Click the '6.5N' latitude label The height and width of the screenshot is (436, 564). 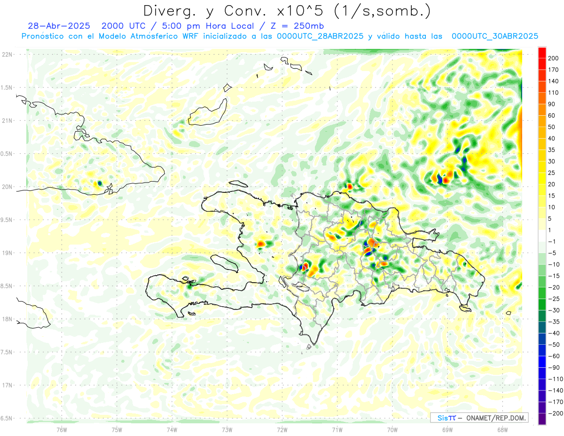tap(7, 418)
